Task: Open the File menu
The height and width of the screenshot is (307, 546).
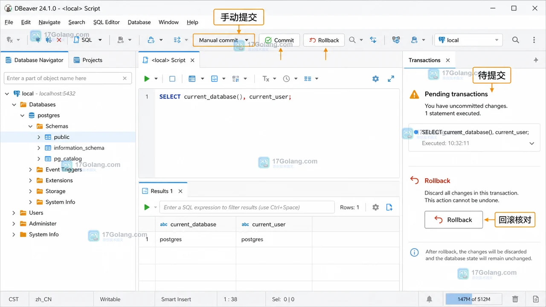Action: (9, 22)
